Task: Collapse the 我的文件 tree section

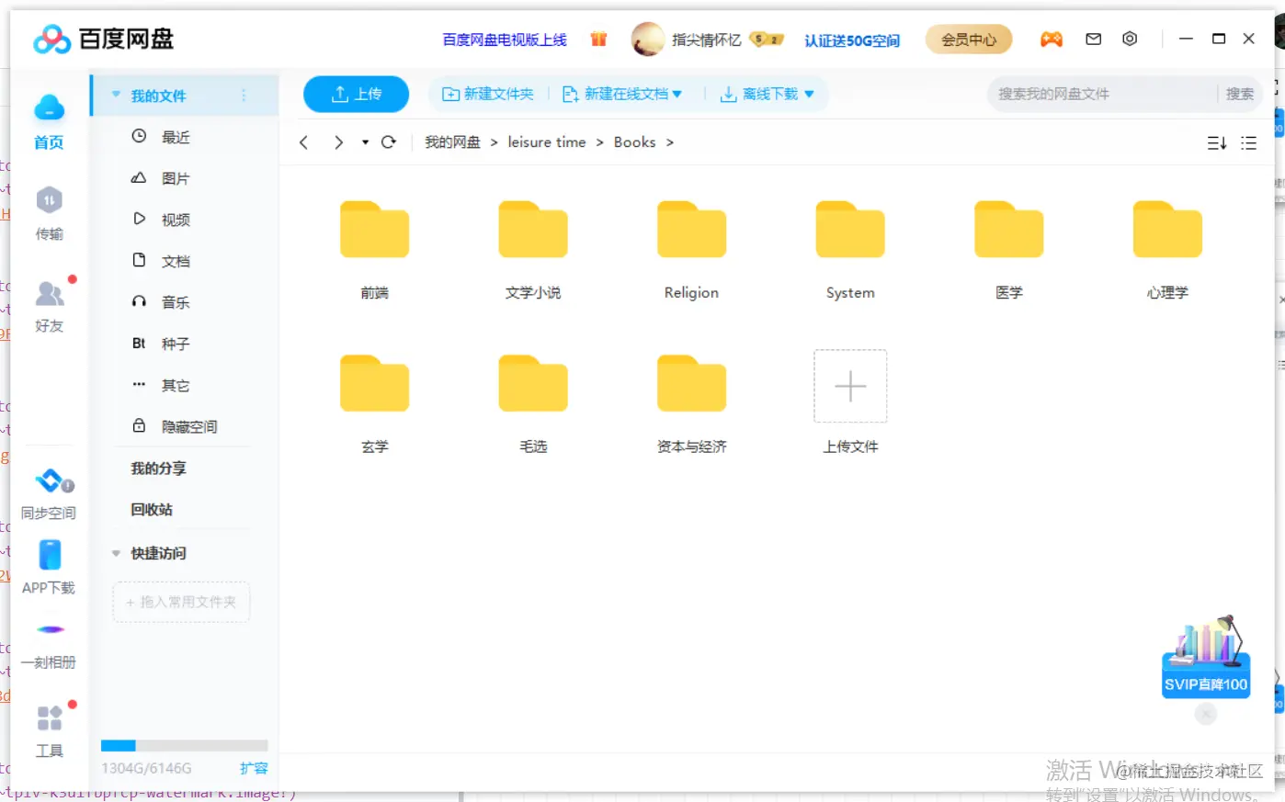Action: click(x=116, y=95)
